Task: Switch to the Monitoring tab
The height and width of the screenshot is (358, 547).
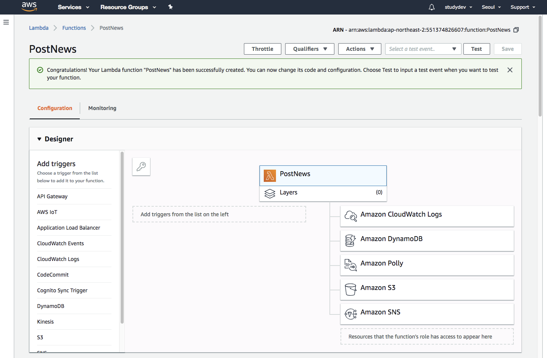Action: point(102,108)
